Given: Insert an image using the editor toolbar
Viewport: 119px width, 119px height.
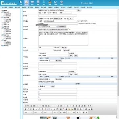Looking at the screenshot, I should coord(60,109).
